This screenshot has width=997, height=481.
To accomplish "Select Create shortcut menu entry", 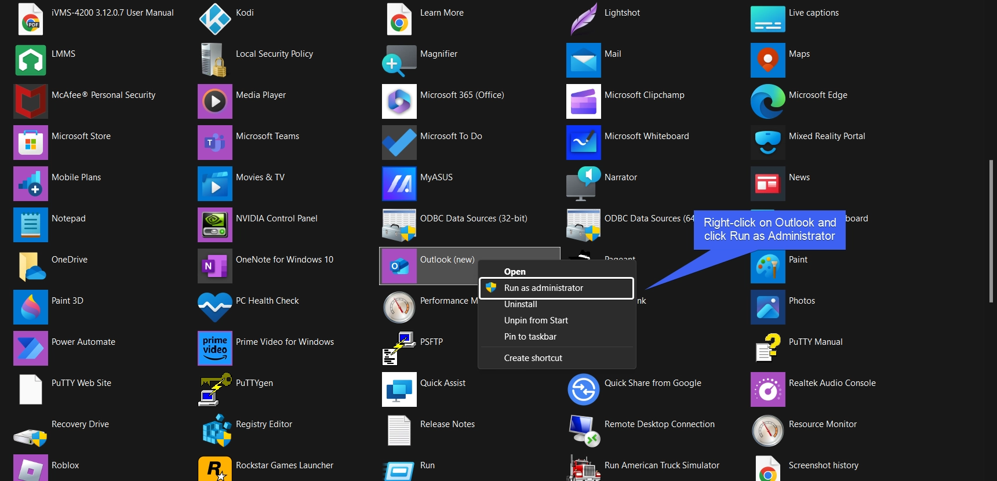I will pos(533,358).
